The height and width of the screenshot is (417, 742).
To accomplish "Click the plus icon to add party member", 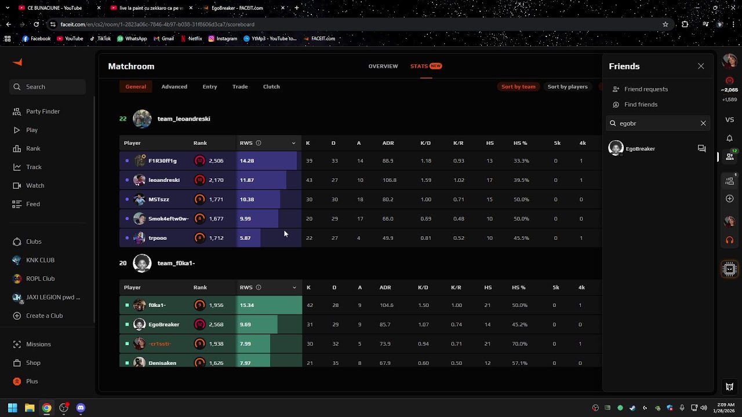I will click(x=729, y=199).
